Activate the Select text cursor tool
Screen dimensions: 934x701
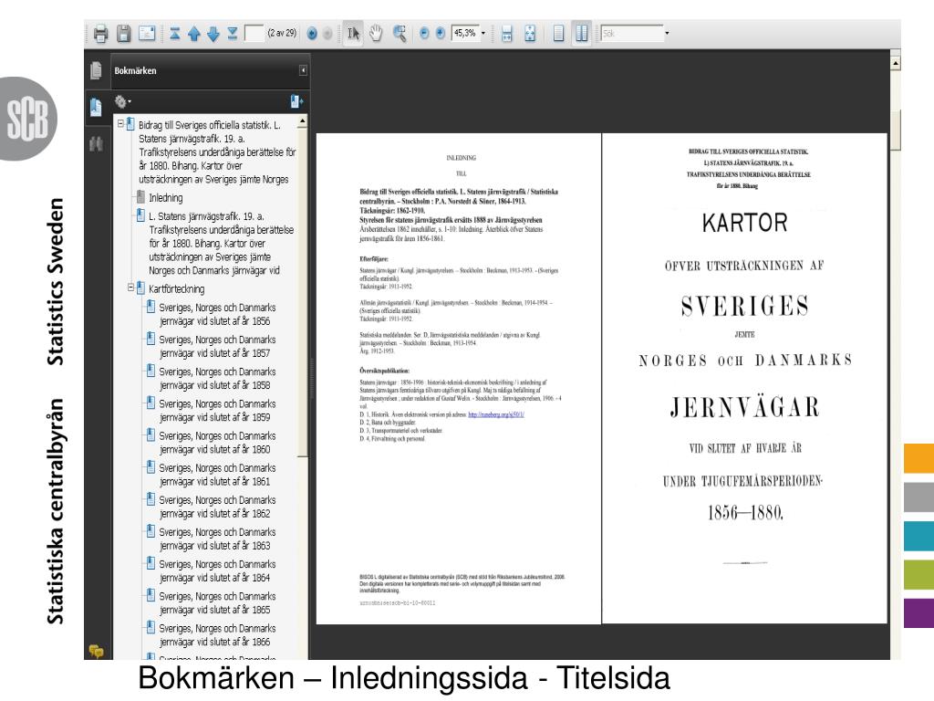click(353, 34)
